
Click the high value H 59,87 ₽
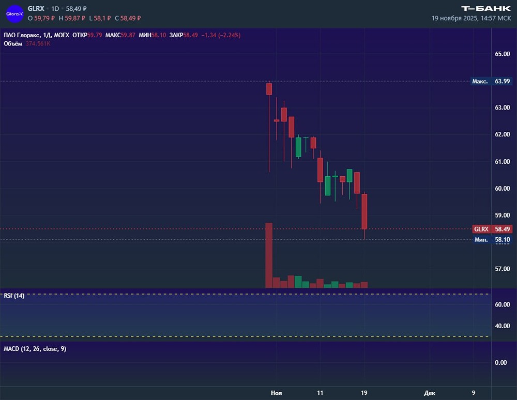[x=72, y=19]
